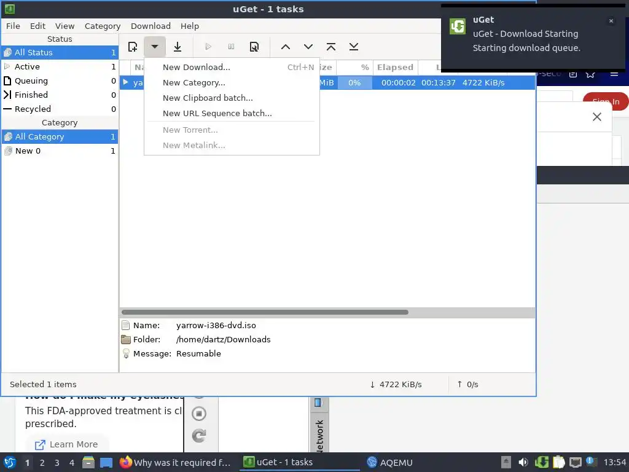629x472 pixels.
Task: Click the Set Runnable play toolbar icon
Action: pyautogui.click(x=208, y=47)
